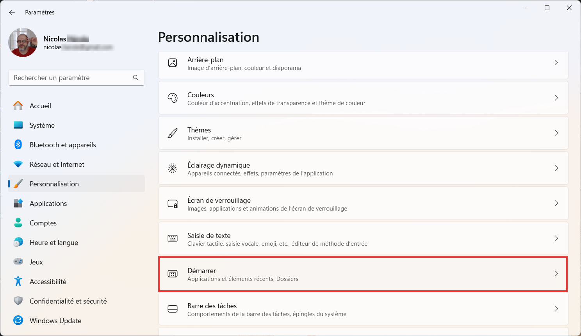Maximize the Paramètres window
This screenshot has height=336, width=581.
547,8
